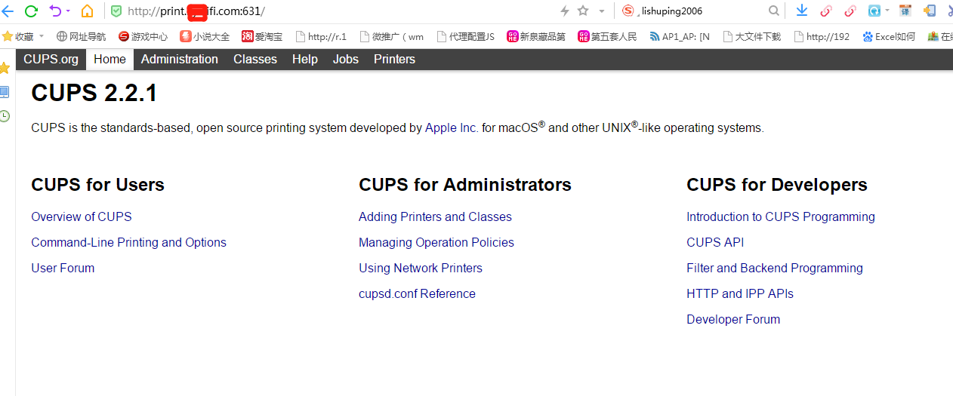Open the dropdown next to the blue restore icon
Viewport: 953px width, 396px height.
(887, 11)
